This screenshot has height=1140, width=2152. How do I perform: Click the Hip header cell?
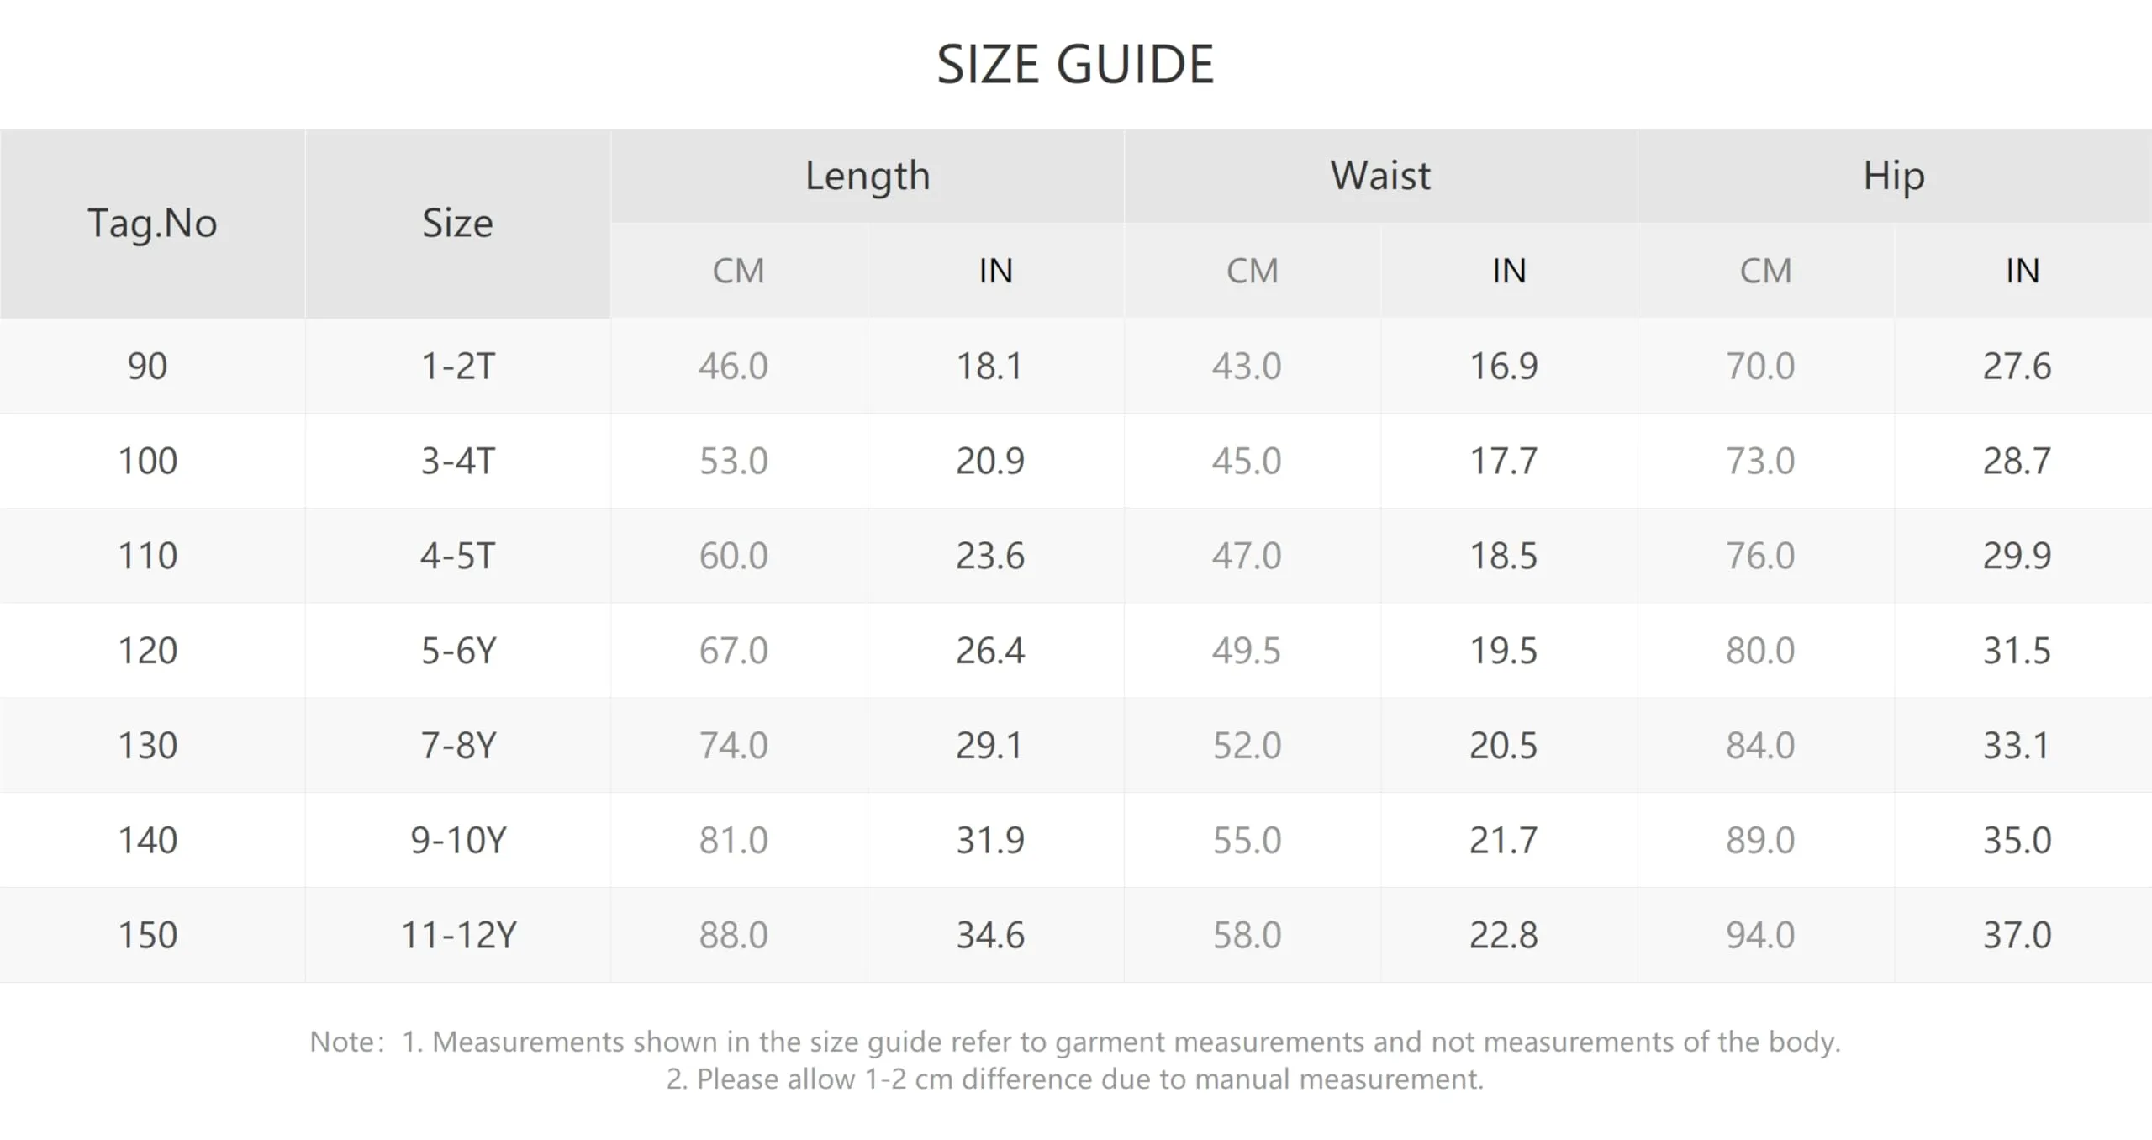click(x=1895, y=176)
